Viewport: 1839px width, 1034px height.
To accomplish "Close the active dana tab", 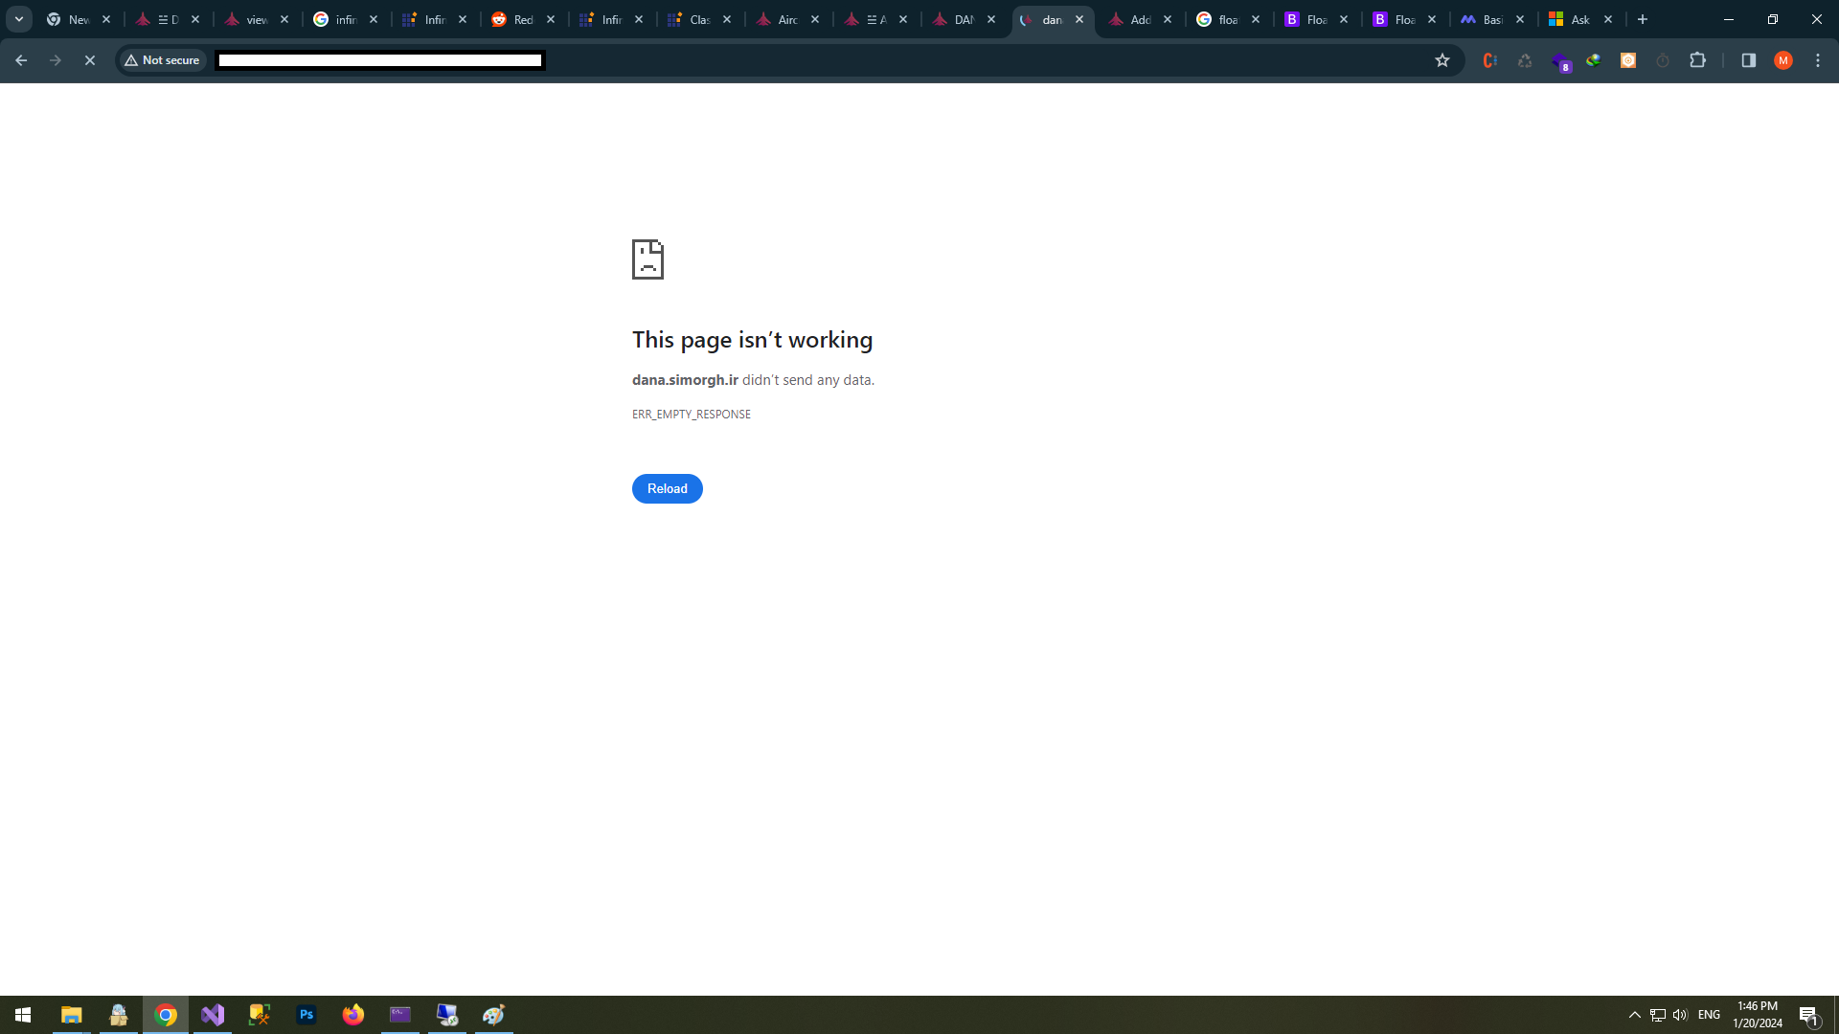I will 1079,19.
